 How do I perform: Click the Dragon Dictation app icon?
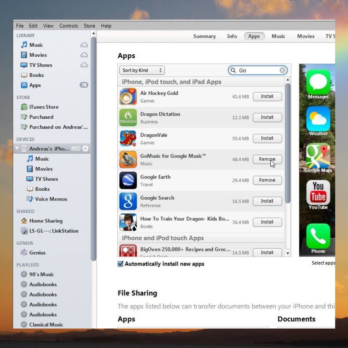pos(128,118)
